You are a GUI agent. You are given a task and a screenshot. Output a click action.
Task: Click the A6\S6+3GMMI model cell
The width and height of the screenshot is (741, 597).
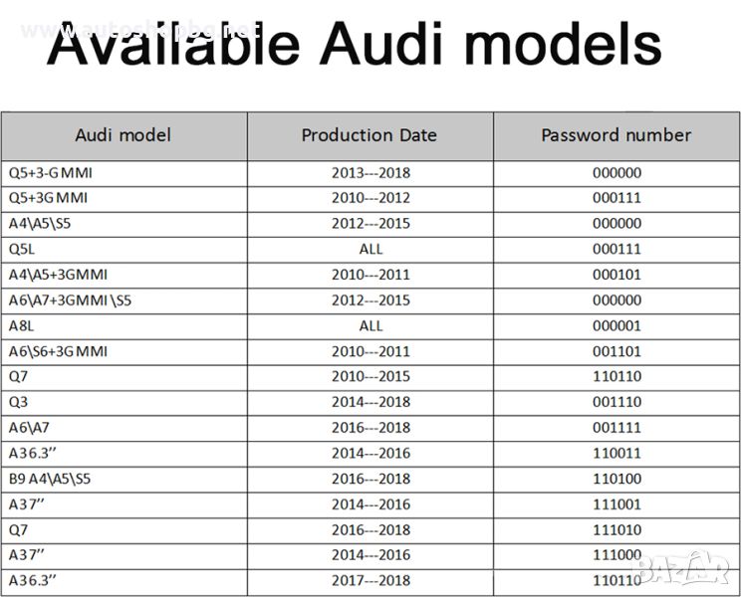(x=58, y=351)
